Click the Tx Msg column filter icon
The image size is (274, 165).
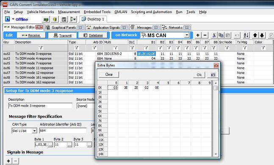pos(245,47)
